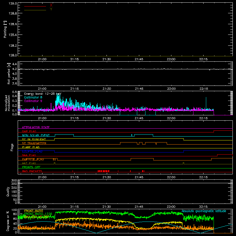Click the dense BAD_PACKETS burst before 21:30

[104, 171]
